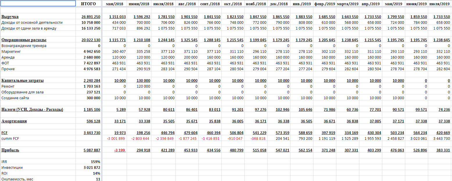Select investment value 3 021 872
This screenshot has height=181, width=452.
[88, 168]
